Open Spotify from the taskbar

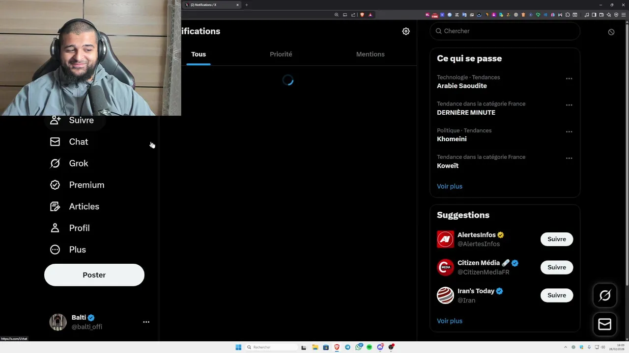pyautogui.click(x=369, y=347)
